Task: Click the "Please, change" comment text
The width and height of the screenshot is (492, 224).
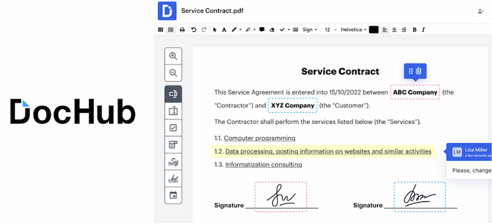Action: point(472,171)
